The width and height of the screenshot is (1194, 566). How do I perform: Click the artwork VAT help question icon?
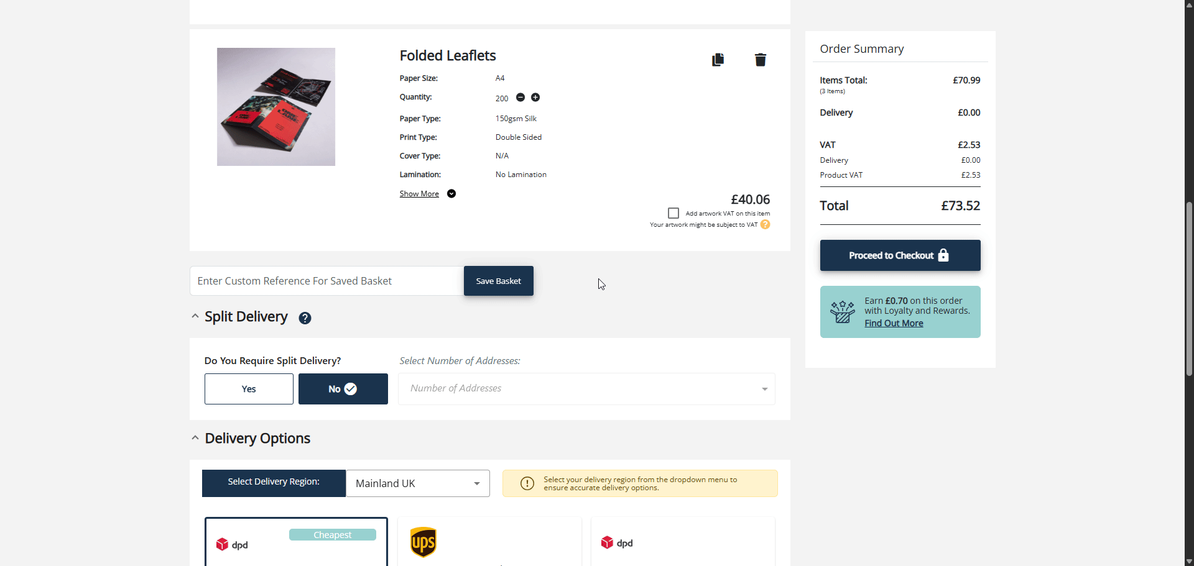pos(766,225)
